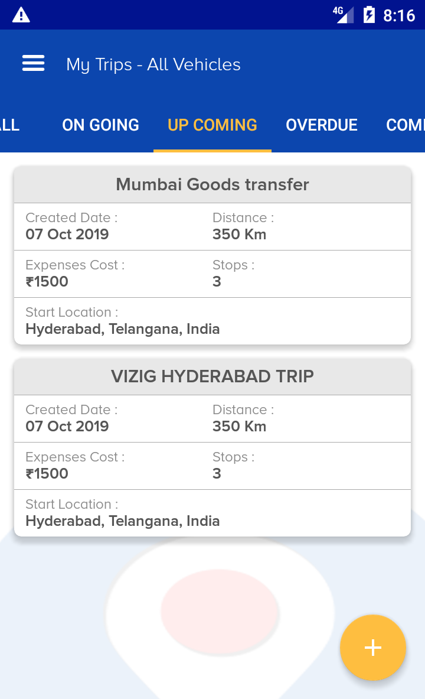Select VIZIG trip Start Location row

(212, 513)
